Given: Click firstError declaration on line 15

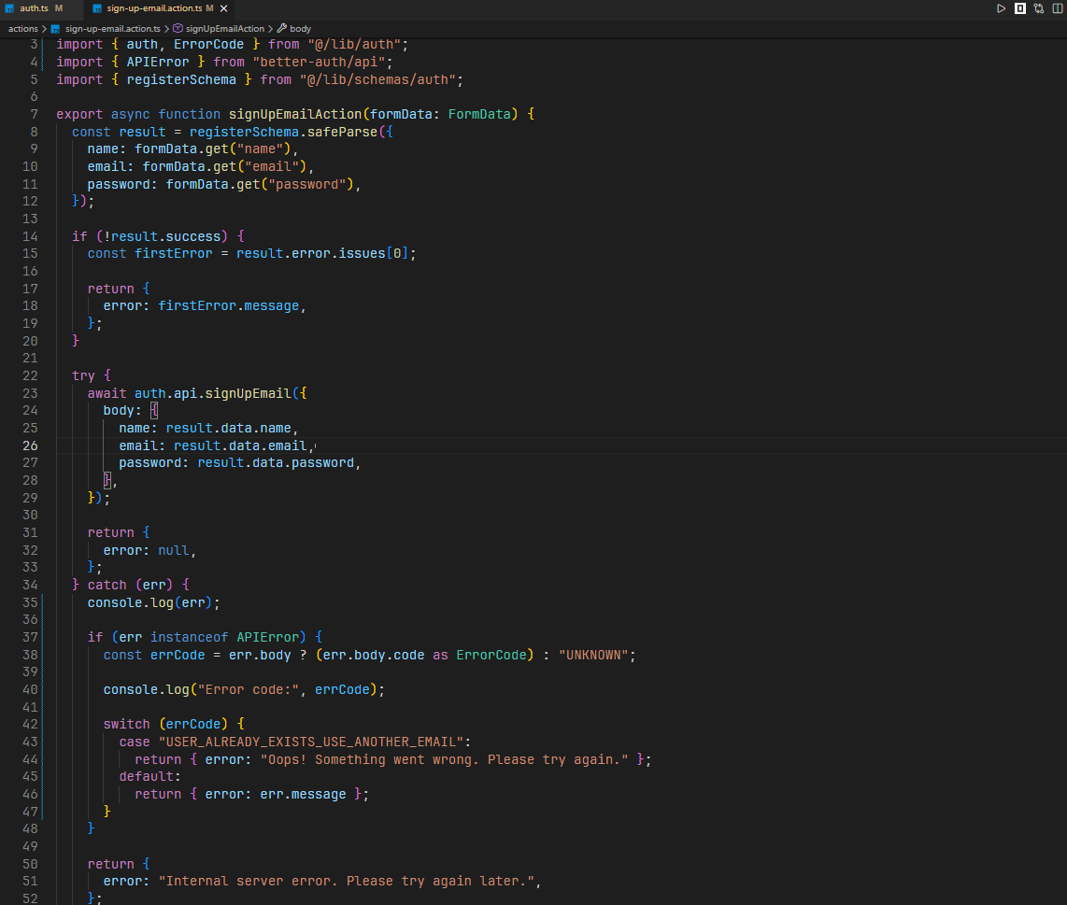Looking at the screenshot, I should coord(174,254).
